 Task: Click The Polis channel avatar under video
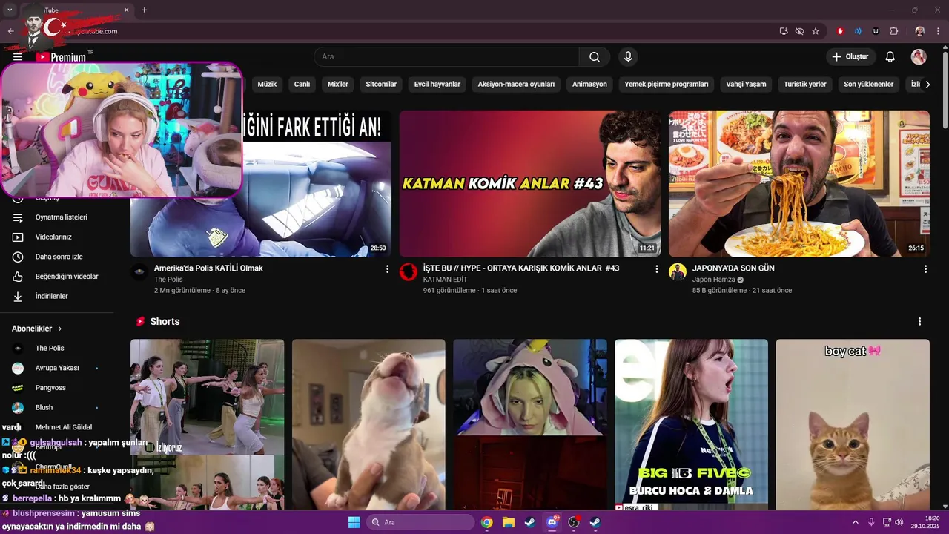click(139, 272)
